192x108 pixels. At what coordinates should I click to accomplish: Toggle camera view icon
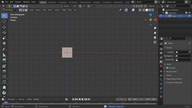point(155,37)
